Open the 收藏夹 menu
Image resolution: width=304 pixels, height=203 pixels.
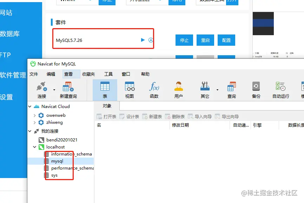coord(88,74)
